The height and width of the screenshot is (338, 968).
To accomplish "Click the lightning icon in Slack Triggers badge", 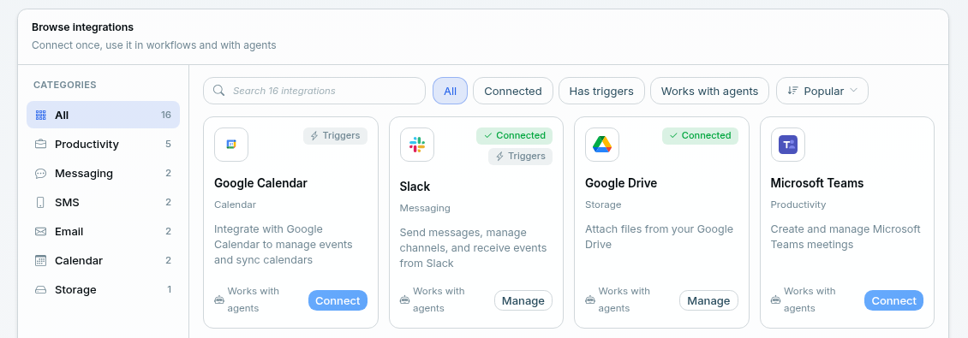I will tap(500, 157).
